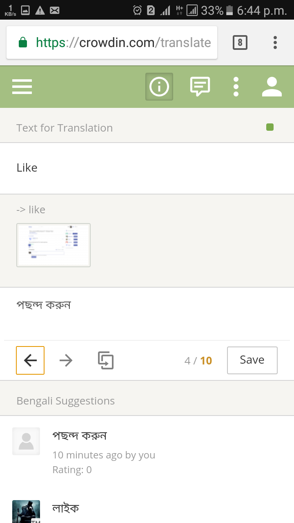Go to the next string arrow
This screenshot has height=523, width=294.
click(x=66, y=360)
